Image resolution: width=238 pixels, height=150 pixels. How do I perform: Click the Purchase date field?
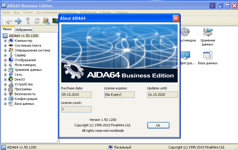tap(76, 95)
